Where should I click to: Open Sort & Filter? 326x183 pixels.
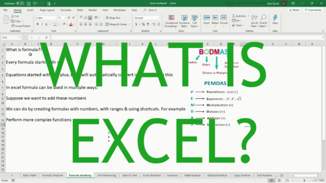[254, 21]
